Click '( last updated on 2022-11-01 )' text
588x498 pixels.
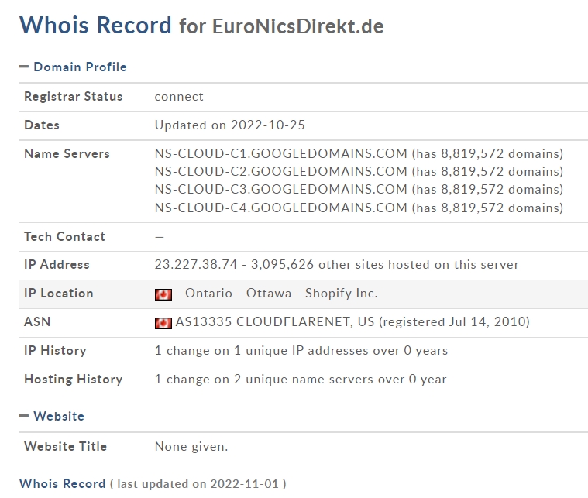pos(198,484)
